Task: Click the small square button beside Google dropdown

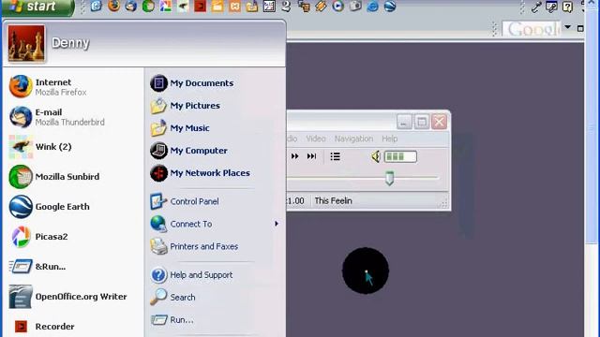Action: click(580, 29)
